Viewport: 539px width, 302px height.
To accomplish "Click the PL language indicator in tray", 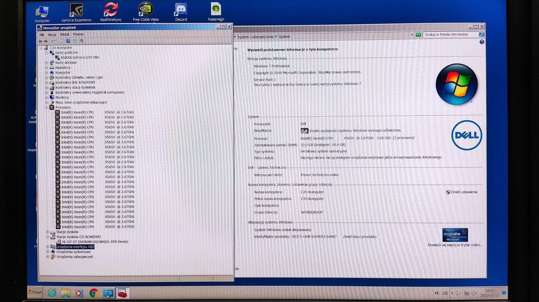I will coord(437,293).
